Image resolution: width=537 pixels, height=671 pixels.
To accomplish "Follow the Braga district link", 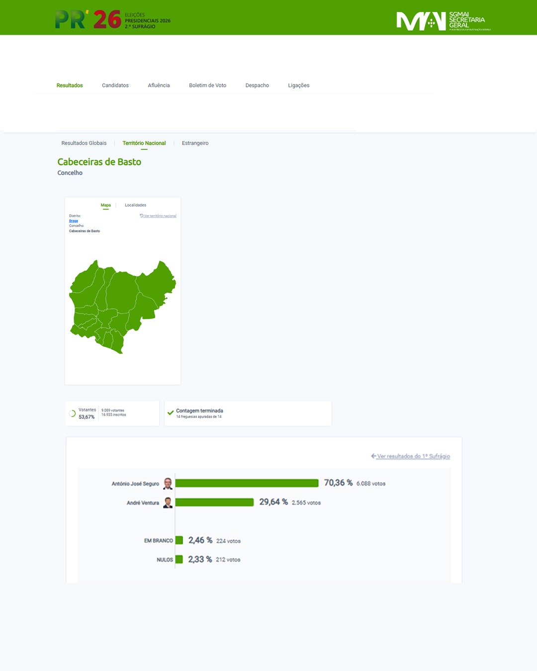I will pyautogui.click(x=74, y=221).
